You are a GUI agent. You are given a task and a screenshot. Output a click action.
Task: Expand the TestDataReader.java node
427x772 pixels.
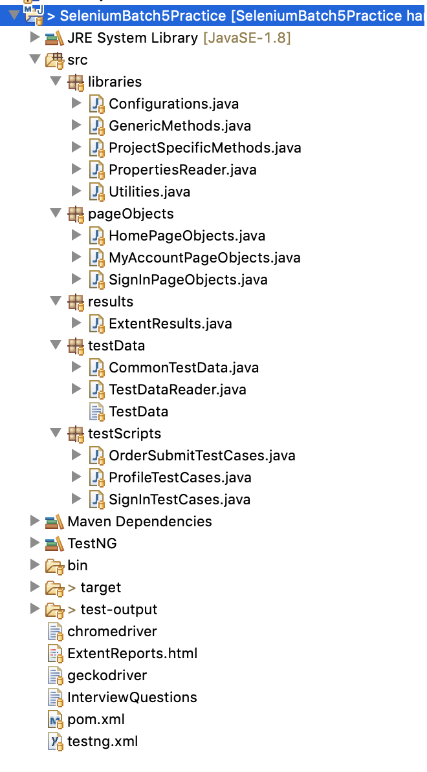coord(76,389)
